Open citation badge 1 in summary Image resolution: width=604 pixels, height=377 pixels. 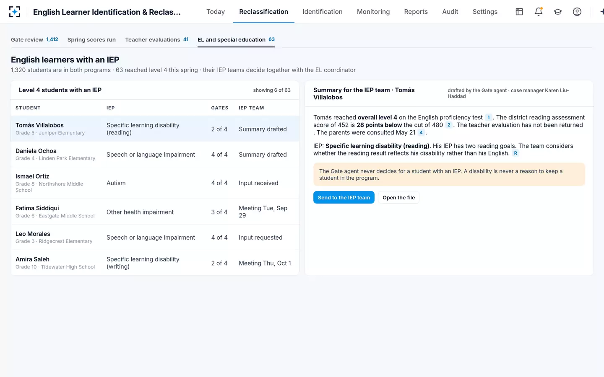tap(489, 118)
